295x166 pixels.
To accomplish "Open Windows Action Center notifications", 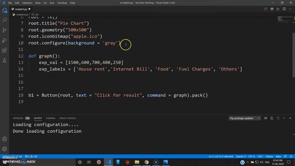I will click(x=289, y=162).
